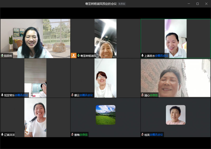Click the microphone icon beside 辽喜洋洋

pyautogui.click(x=2, y=135)
